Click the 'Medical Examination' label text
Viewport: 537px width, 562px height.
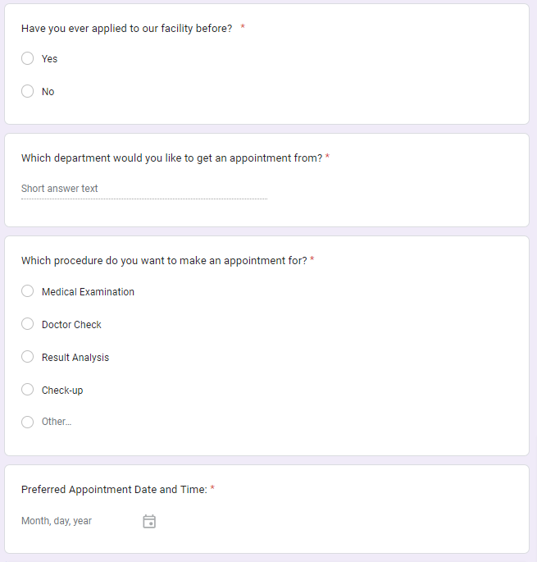coord(88,291)
